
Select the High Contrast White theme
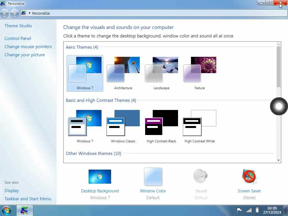(x=200, y=126)
